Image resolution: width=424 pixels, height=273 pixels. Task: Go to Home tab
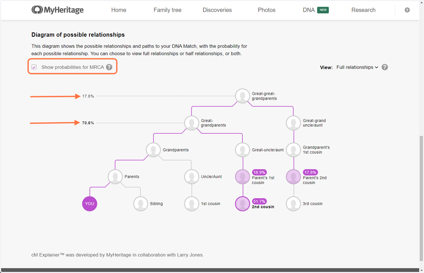(119, 10)
